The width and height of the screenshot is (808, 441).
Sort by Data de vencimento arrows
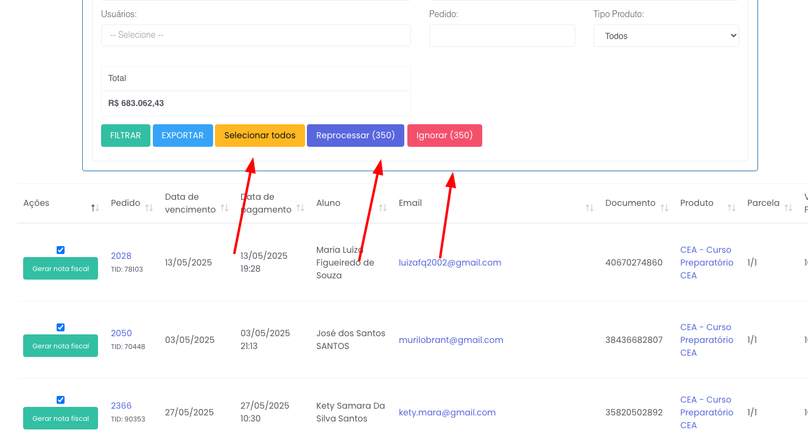point(225,208)
